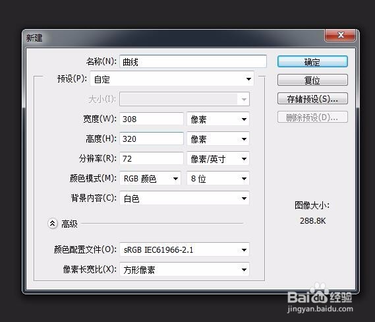This screenshot has width=375, height=322.
Task: Click the 高级 label text
Action: tap(69, 224)
